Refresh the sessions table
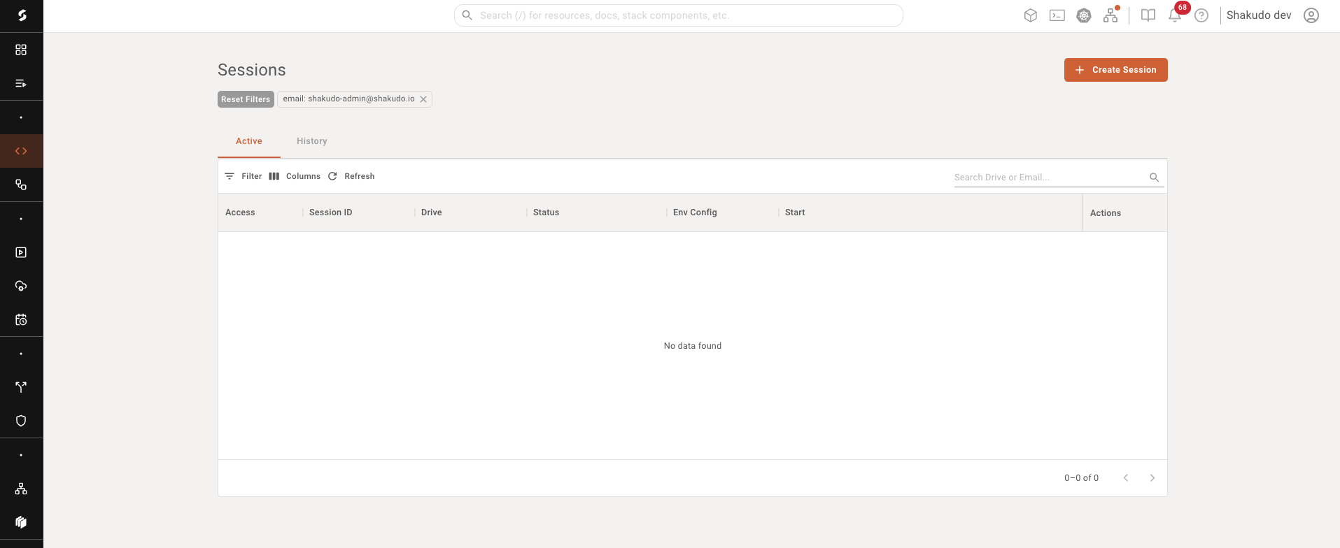The image size is (1340, 548). (351, 176)
